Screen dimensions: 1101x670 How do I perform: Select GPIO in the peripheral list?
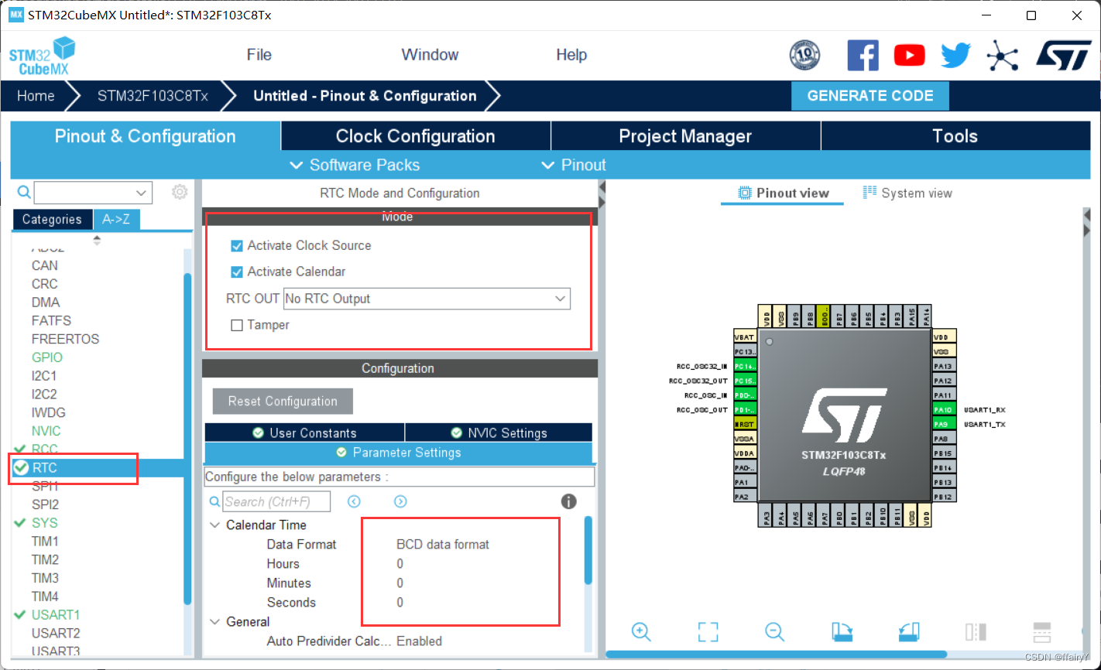click(47, 357)
